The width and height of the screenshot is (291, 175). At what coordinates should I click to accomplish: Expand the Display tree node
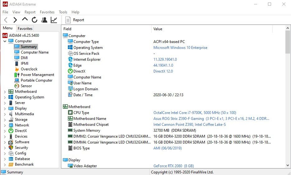(5, 108)
